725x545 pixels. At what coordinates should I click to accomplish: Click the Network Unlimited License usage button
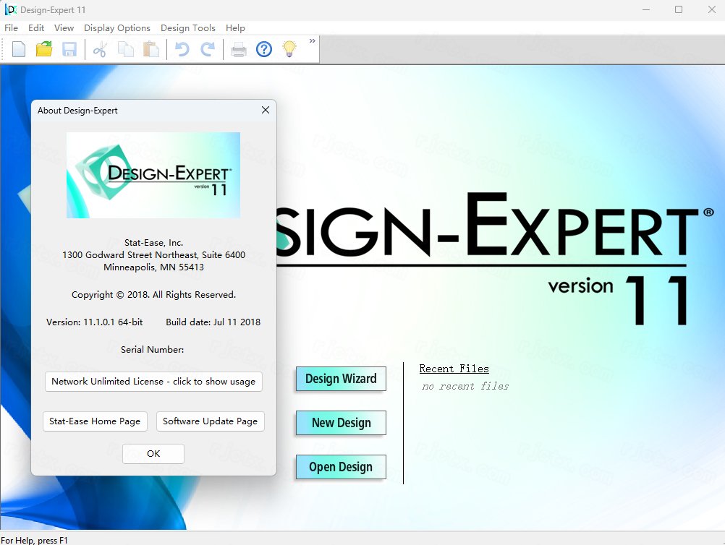(153, 382)
